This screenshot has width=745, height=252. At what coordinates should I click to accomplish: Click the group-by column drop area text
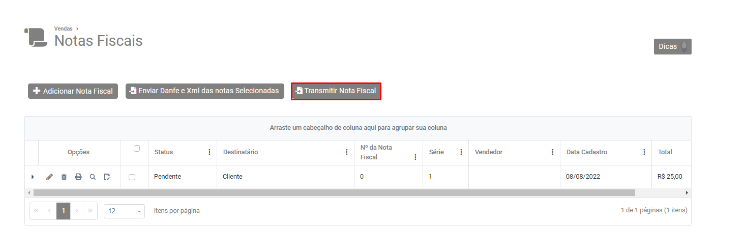(x=358, y=128)
